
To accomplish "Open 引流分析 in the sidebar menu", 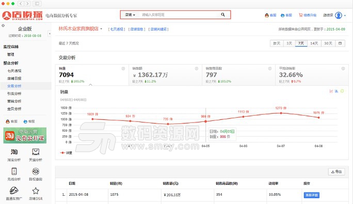I will click(x=14, y=93).
